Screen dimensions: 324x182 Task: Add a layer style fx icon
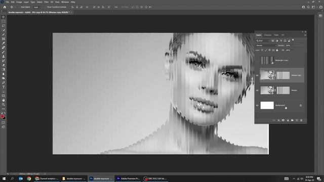tap(278, 120)
